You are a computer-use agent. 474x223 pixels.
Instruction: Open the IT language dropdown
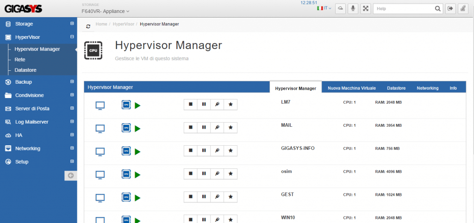[324, 8]
